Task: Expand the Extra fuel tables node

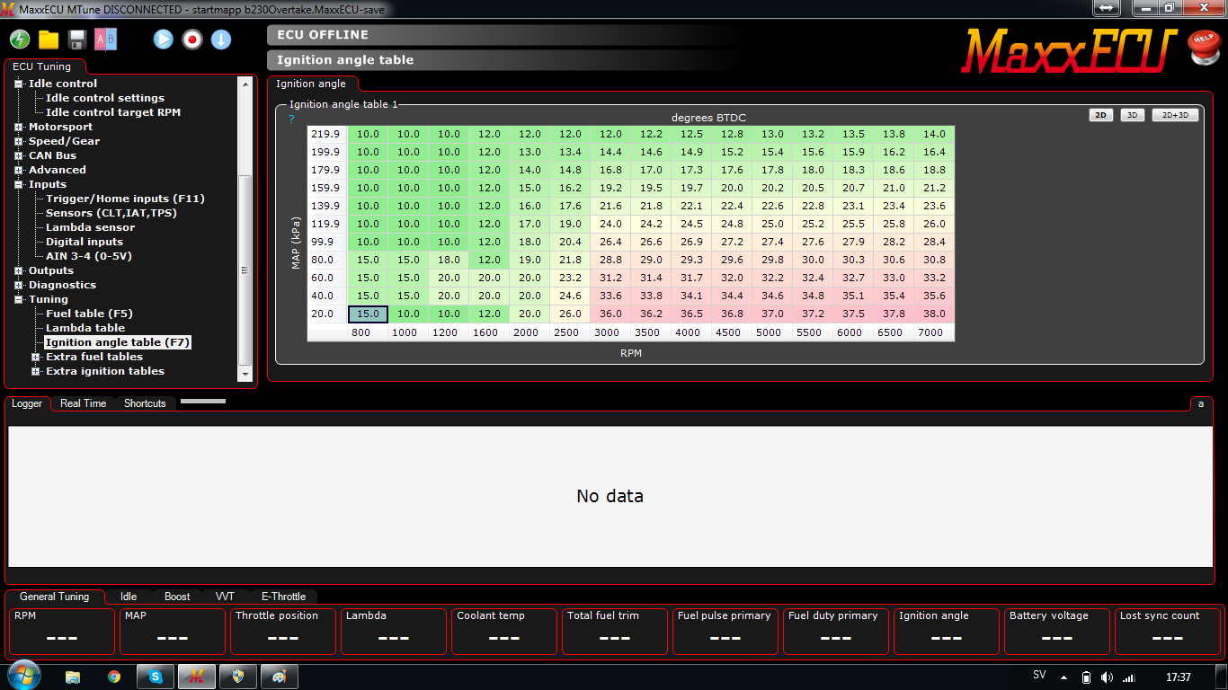Action: pyautogui.click(x=36, y=357)
